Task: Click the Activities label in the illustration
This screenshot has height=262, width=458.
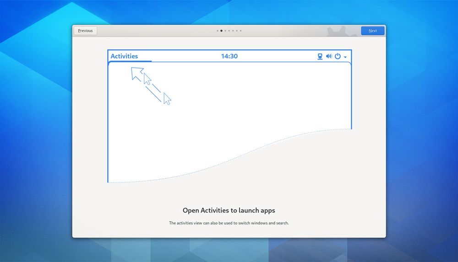Action: [x=124, y=56]
